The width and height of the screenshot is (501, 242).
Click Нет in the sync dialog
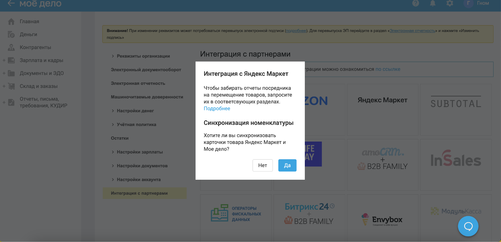pyautogui.click(x=263, y=165)
